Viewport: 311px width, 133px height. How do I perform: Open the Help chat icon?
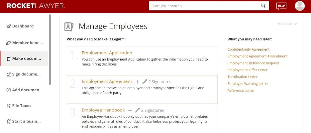(x=281, y=6)
